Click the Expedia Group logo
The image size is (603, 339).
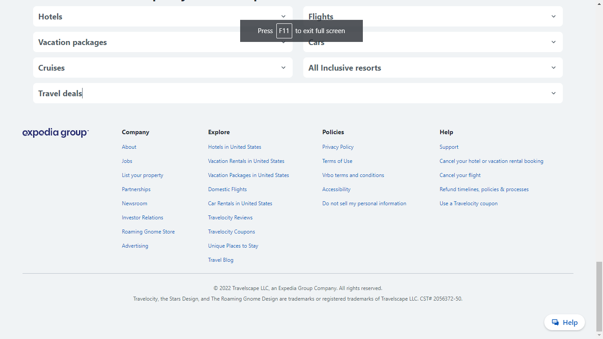(x=56, y=132)
